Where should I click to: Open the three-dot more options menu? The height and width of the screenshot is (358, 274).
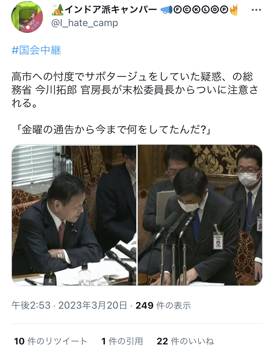pyautogui.click(x=256, y=10)
